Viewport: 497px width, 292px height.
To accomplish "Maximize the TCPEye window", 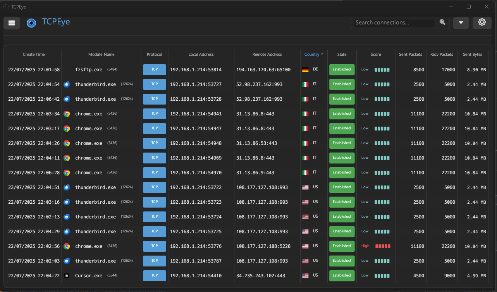I will (x=469, y=7).
